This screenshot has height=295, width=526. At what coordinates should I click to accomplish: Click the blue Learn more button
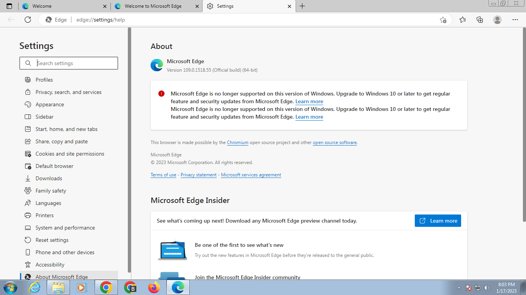point(438,221)
